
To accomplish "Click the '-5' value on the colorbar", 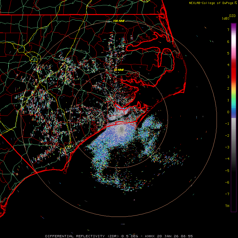I will (x=227, y=171).
